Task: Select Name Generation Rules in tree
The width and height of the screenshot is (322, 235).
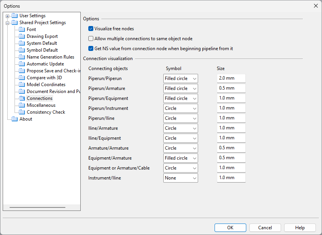Action: click(x=50, y=57)
